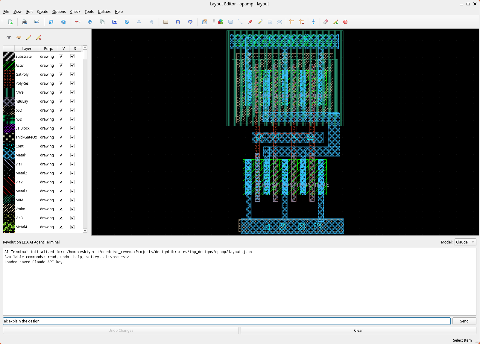Disable selectability of the NWell layer
The image size is (480, 344).
[x=72, y=92]
